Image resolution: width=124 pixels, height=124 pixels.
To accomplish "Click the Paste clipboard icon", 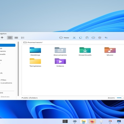I will 87,38.
